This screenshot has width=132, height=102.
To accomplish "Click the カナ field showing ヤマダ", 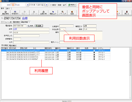I will coord(31,33).
